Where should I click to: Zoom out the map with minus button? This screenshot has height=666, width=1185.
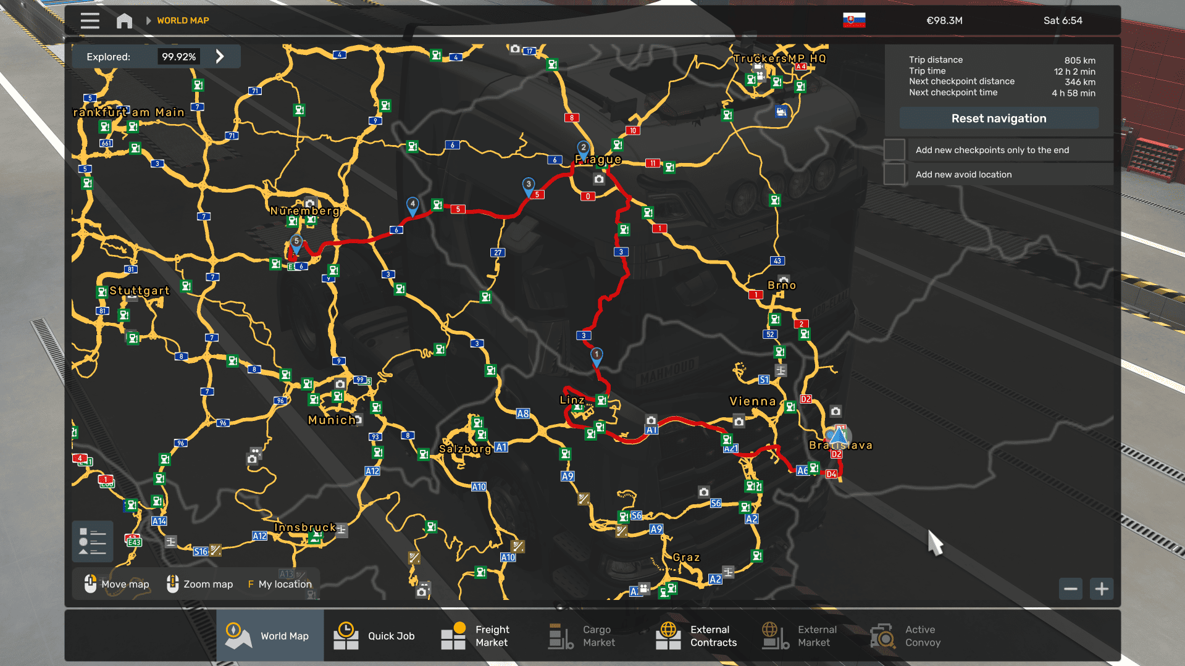(x=1070, y=589)
